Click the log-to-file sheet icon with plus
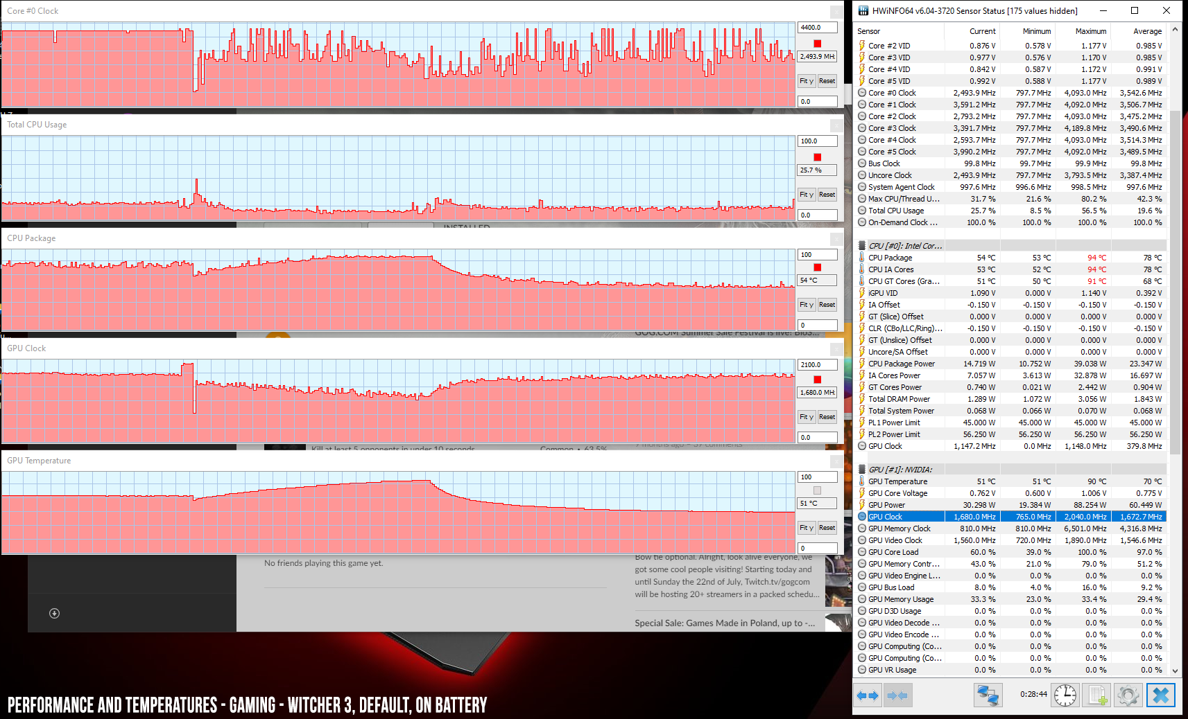1188x719 pixels. coord(1098,695)
